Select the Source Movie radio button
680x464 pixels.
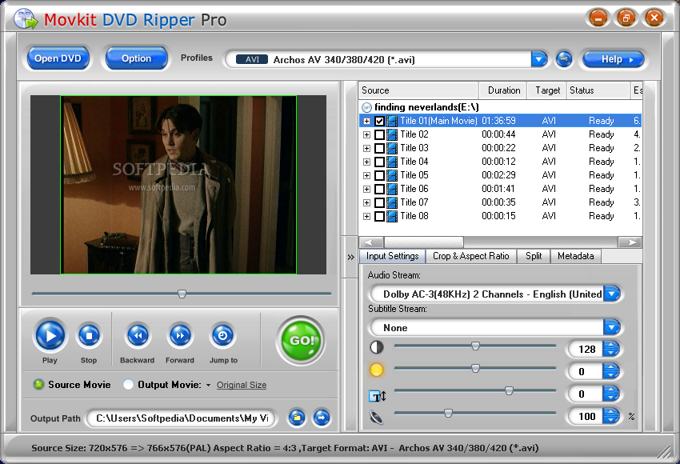[x=38, y=384]
